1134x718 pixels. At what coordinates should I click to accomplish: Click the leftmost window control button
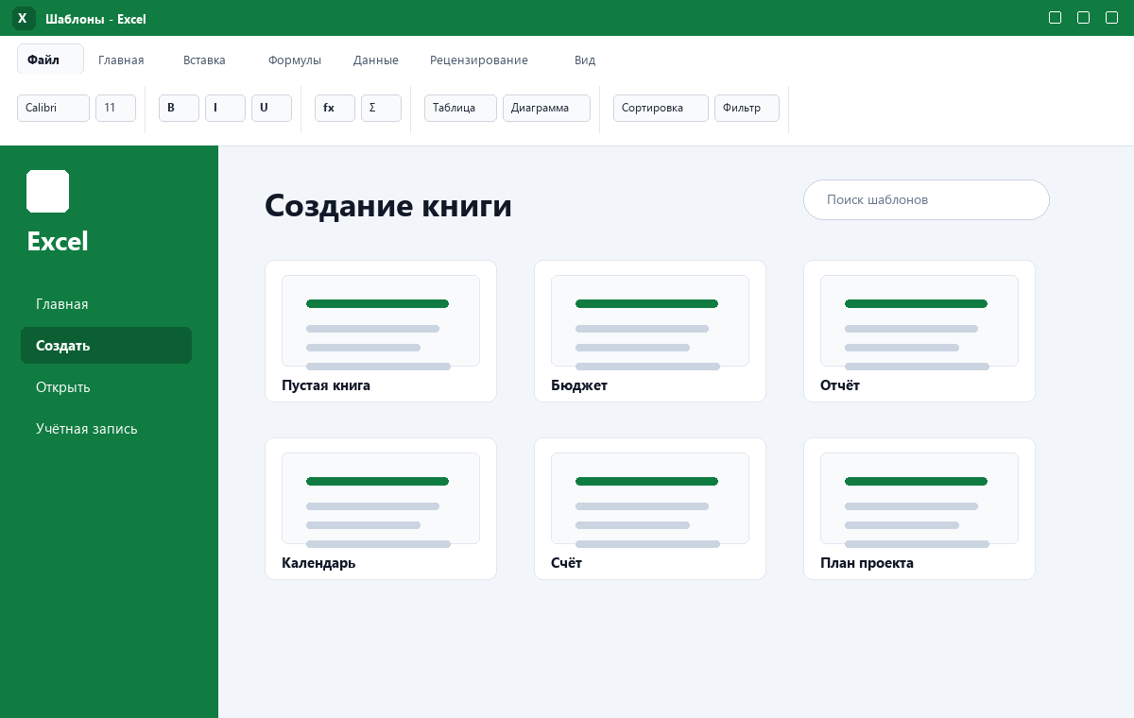coord(1056,18)
